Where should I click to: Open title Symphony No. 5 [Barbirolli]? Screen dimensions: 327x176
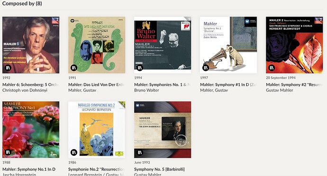click(x=159, y=169)
